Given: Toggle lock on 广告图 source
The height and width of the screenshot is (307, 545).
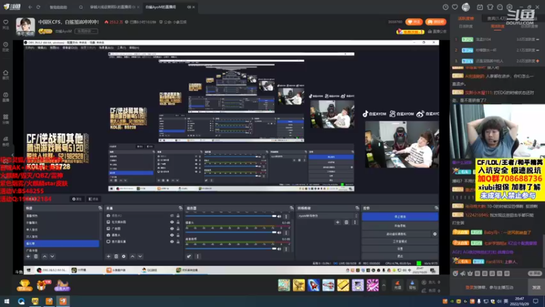Looking at the screenshot, I should point(178,229).
